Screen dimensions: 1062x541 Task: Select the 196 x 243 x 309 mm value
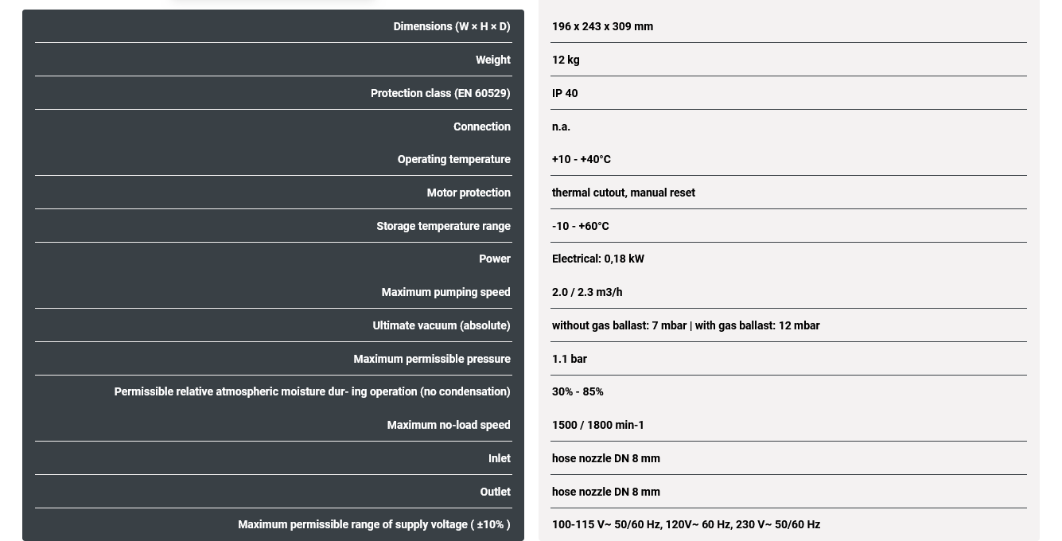(x=602, y=26)
